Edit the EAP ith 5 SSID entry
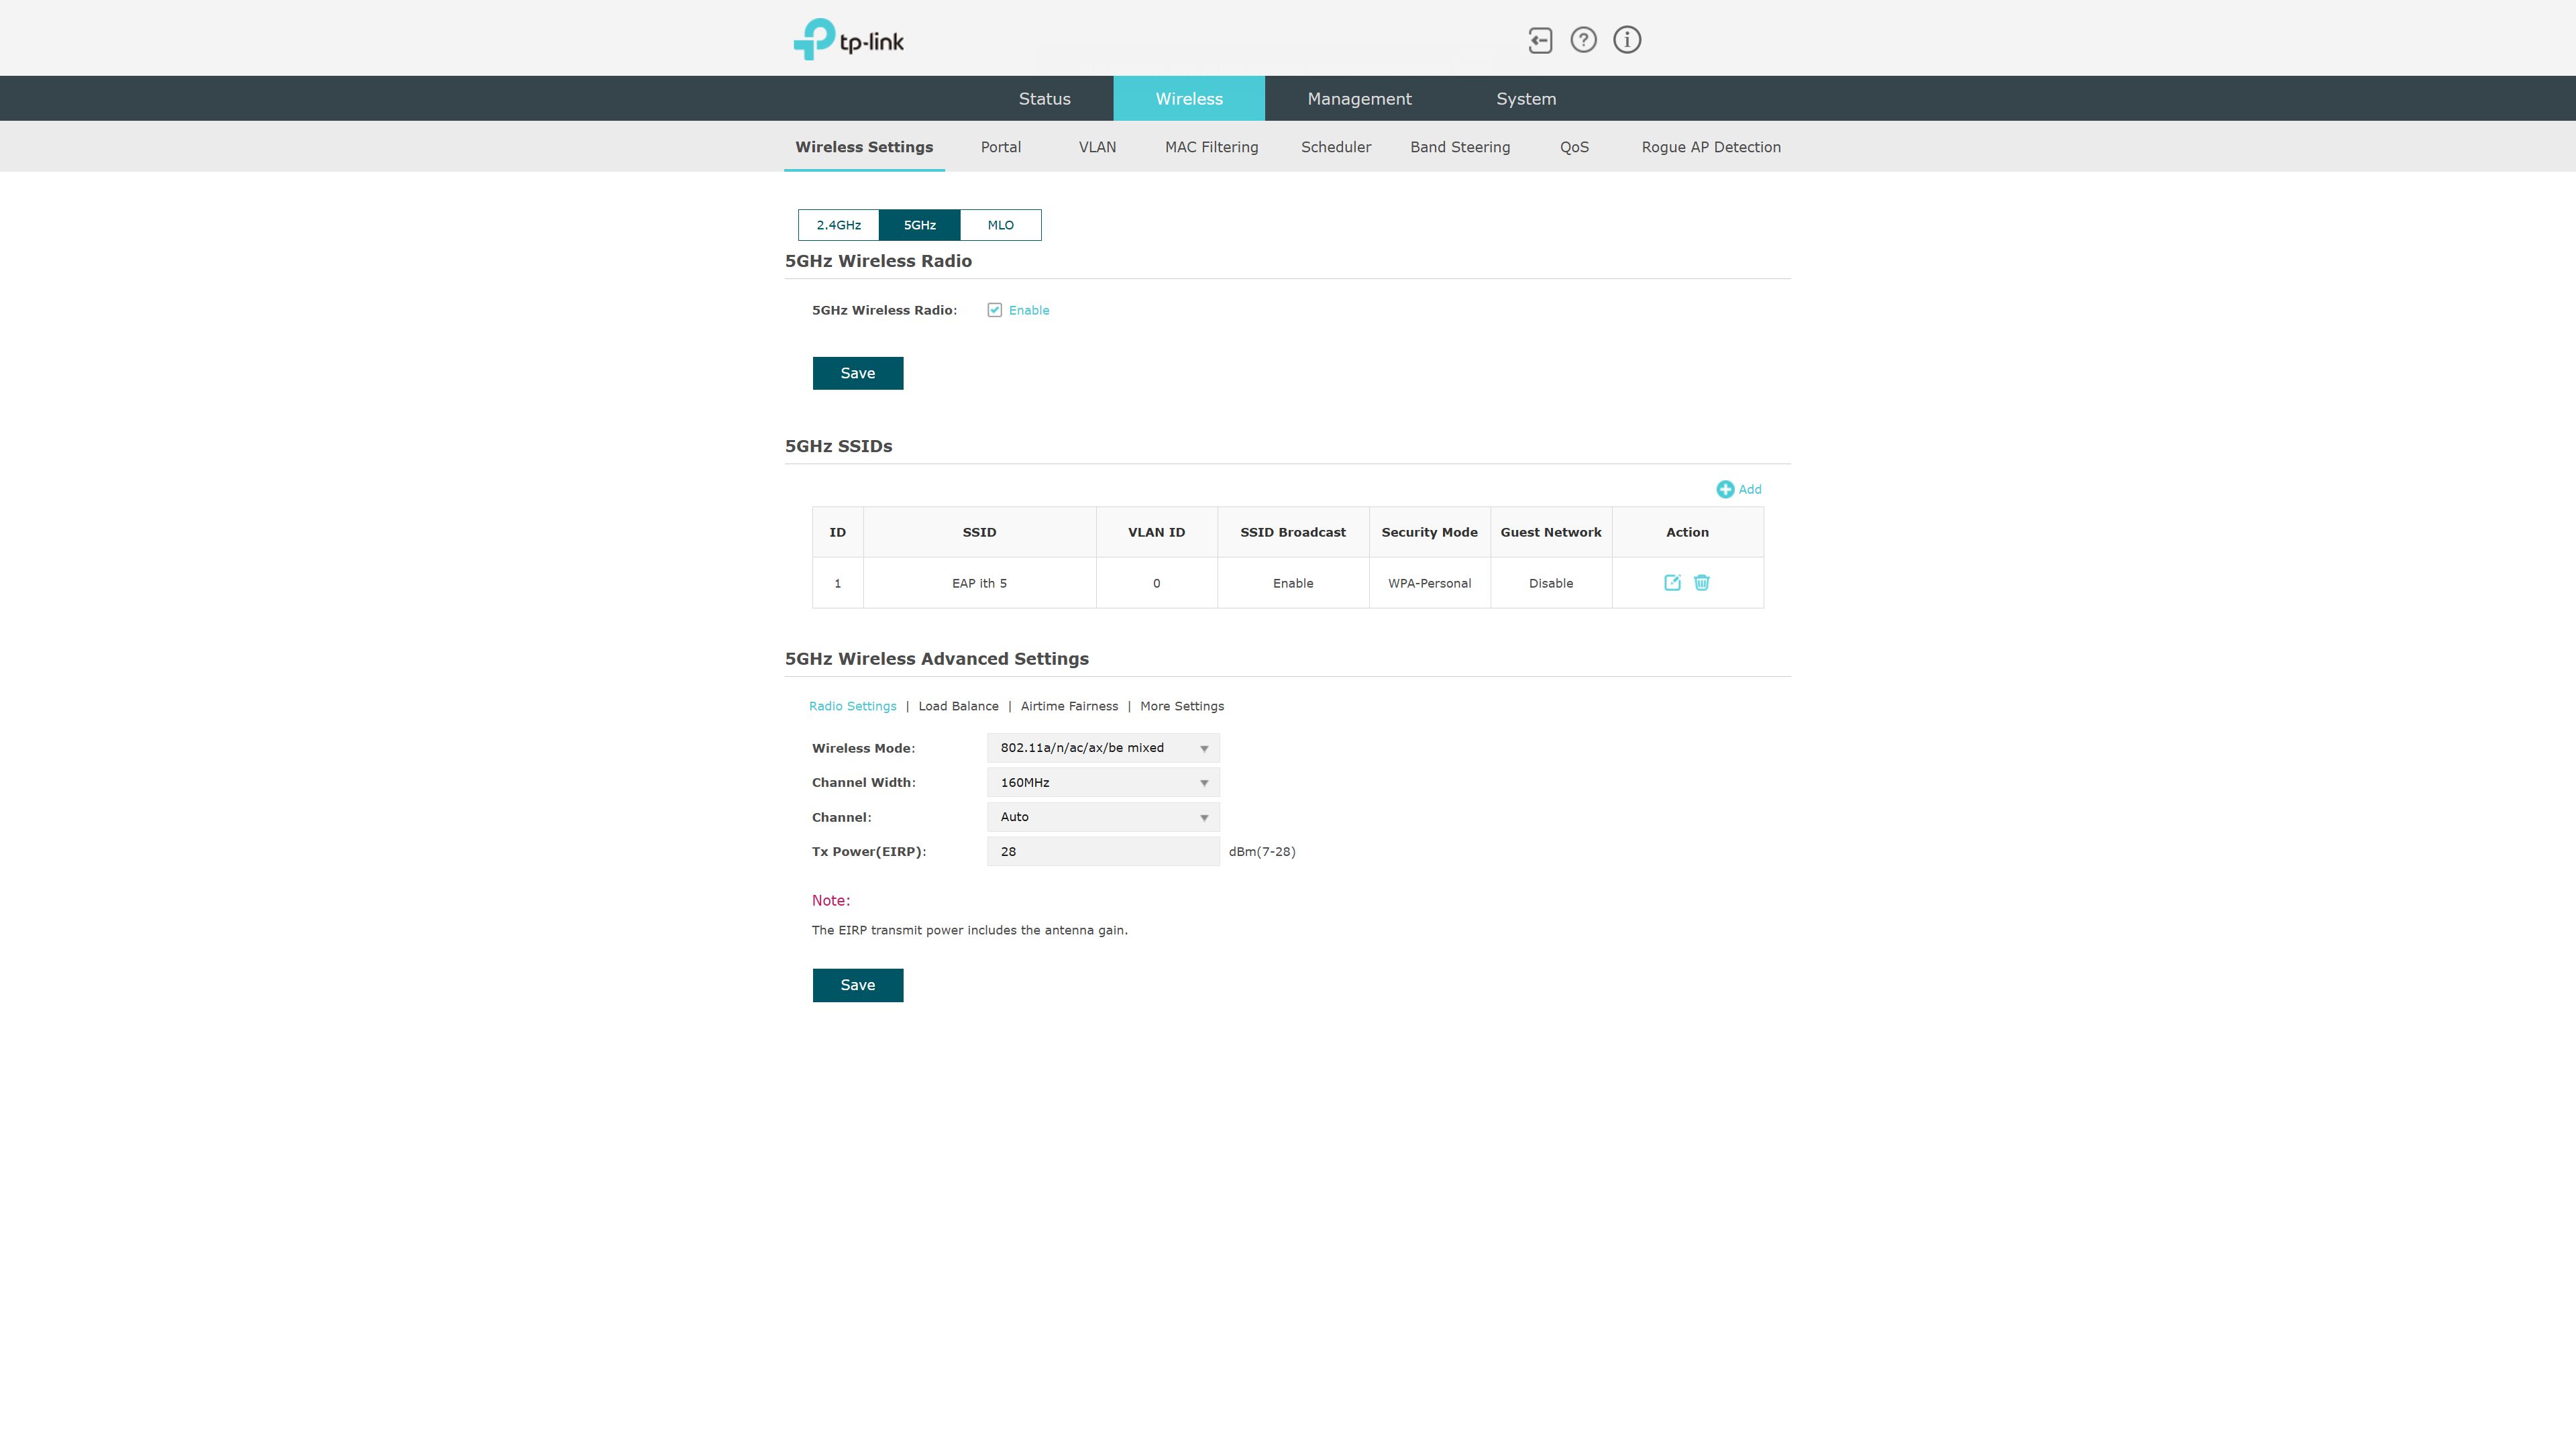Image resolution: width=2576 pixels, height=1449 pixels. coord(1672,583)
